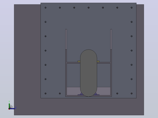Image resolution: width=158 pixels, height=118 pixels.
Task: Select the horizontal crossbar left of the tank
Action: 74,63
